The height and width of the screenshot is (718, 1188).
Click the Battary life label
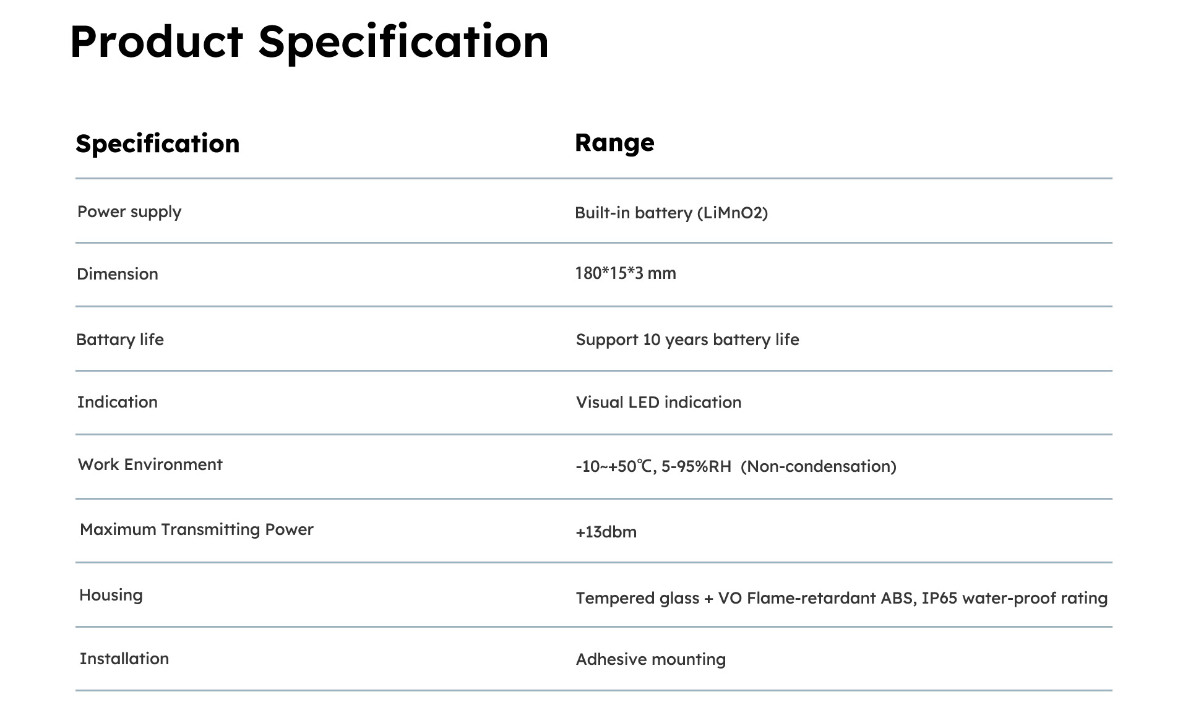click(120, 340)
